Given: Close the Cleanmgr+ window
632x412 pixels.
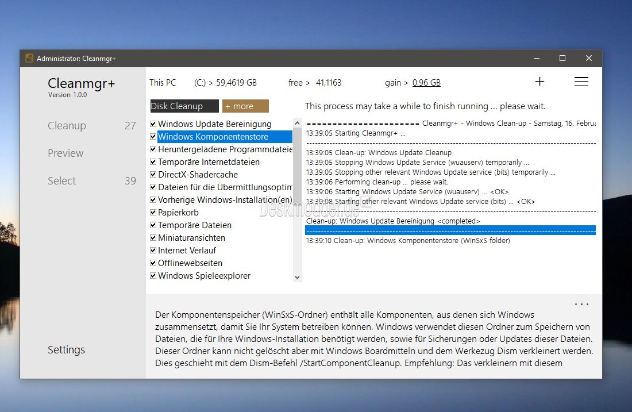Looking at the screenshot, I should (589, 58).
